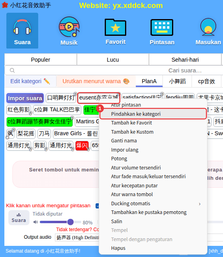Choose Ganti nama menu item
Image resolution: width=223 pixels, height=257 pixels.
pyautogui.click(x=153, y=140)
